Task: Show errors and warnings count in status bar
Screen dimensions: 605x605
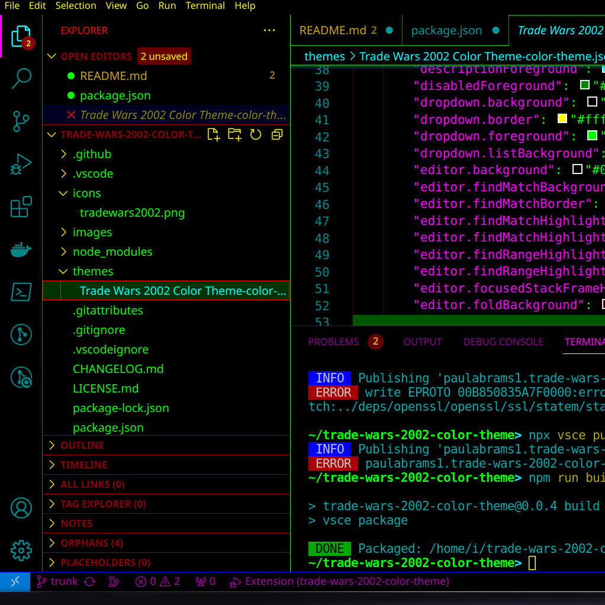Action: coord(157,581)
